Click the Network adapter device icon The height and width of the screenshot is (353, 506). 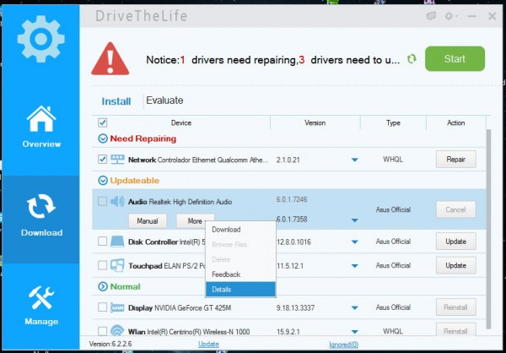(x=117, y=160)
